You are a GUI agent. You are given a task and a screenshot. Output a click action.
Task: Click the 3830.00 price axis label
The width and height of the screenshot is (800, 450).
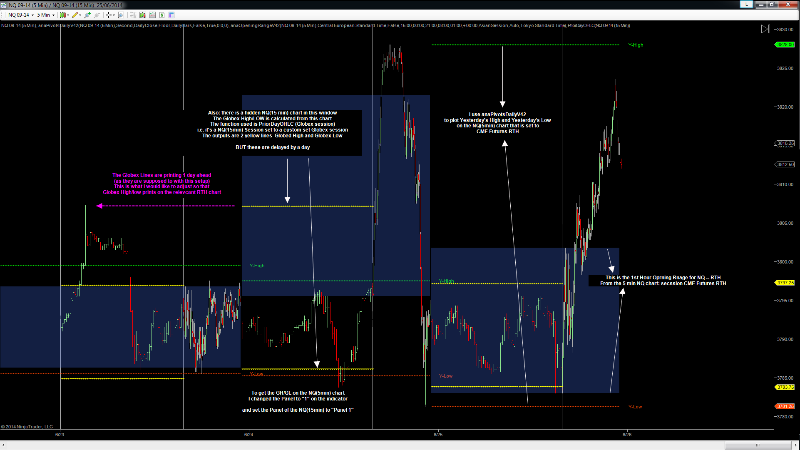(785, 30)
